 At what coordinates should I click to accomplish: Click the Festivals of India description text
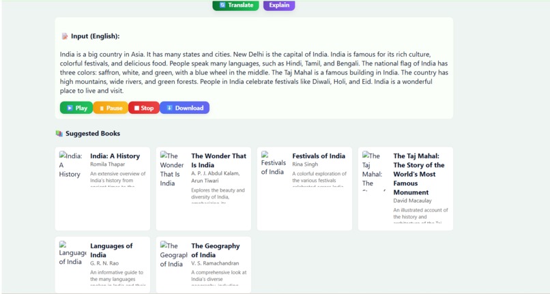319,179
